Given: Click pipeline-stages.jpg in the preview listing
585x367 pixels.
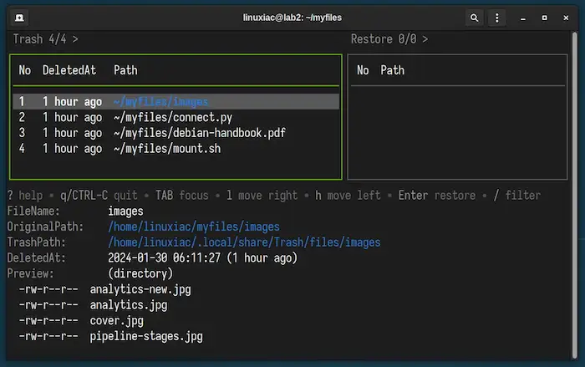Looking at the screenshot, I should [x=146, y=336].
